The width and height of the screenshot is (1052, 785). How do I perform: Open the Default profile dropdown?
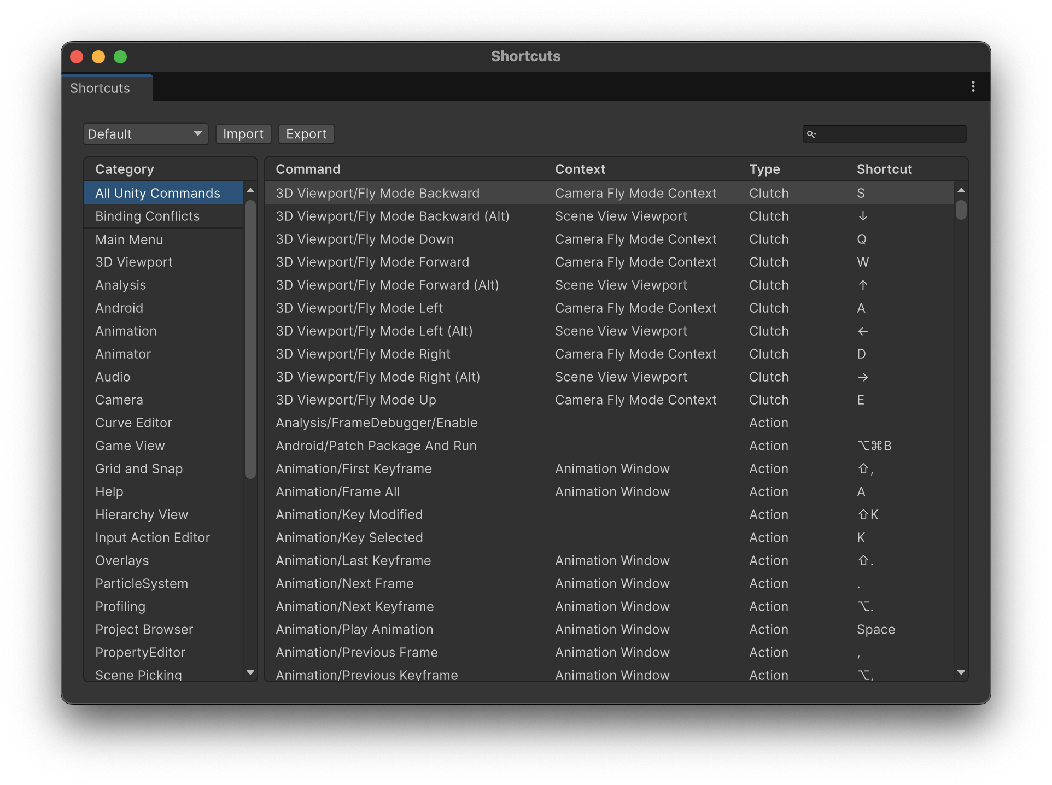pos(145,134)
